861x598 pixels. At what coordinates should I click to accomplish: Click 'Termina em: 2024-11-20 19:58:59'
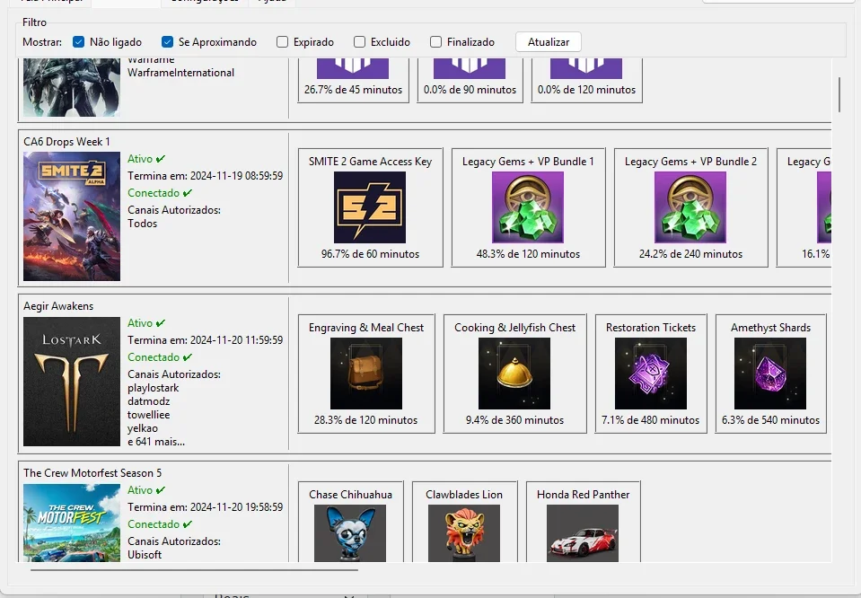[x=206, y=506]
